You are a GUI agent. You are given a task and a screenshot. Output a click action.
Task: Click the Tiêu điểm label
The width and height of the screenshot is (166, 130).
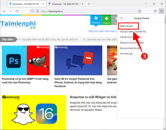point(8,39)
